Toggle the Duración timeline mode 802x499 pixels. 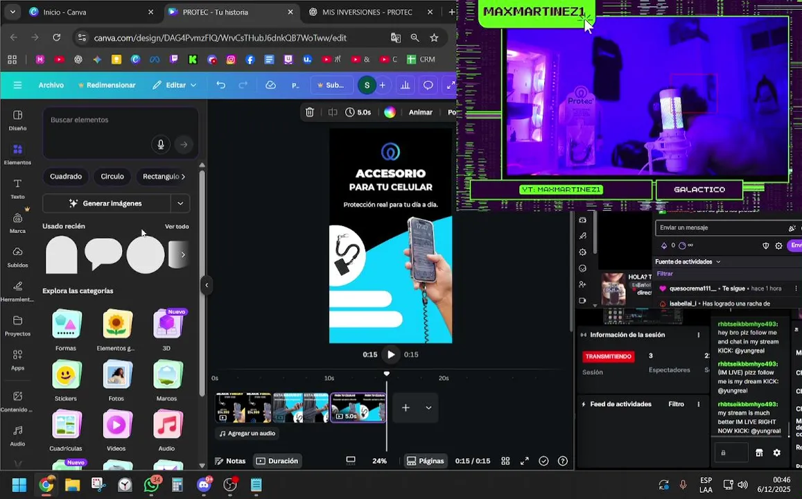(x=277, y=461)
